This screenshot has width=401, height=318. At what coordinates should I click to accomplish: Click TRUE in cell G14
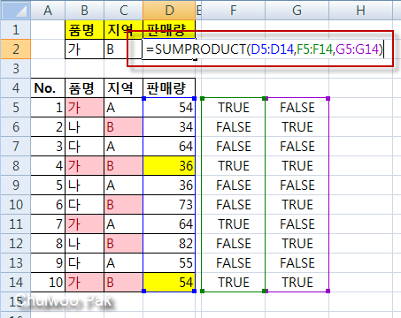[x=297, y=283]
